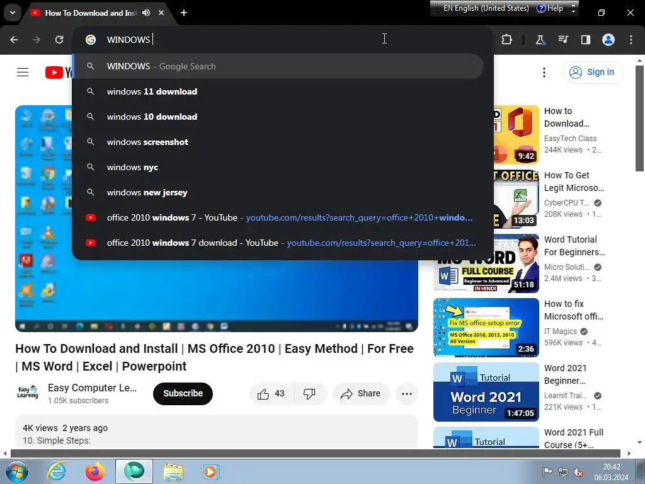Open YouTube settings three-dot menu

(544, 72)
